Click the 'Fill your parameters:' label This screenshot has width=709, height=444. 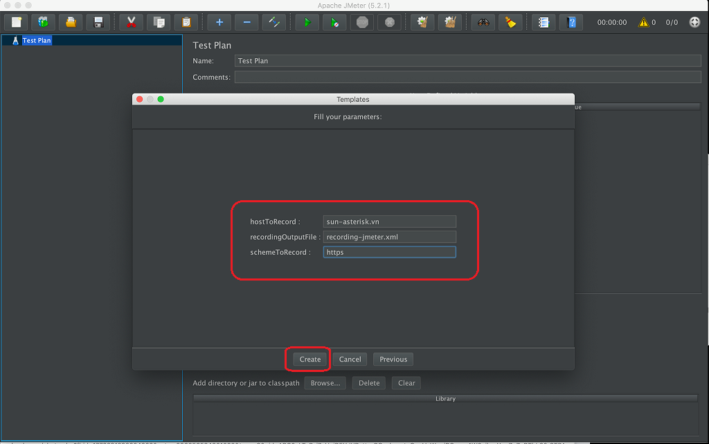pyautogui.click(x=348, y=116)
